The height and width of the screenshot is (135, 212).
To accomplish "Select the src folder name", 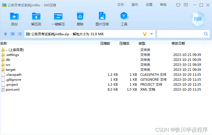I will point(8,65).
